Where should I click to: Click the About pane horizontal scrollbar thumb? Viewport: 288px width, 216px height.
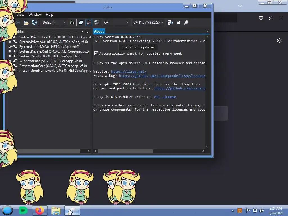[x=125, y=151]
